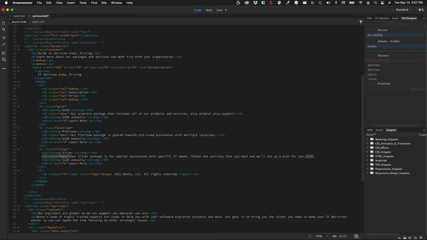Collapse the code fold at section class products
Screen dimensions: 427x240
point(19,46)
